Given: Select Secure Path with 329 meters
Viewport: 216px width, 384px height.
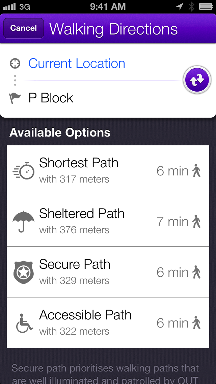Looking at the screenshot, I should pyautogui.click(x=108, y=272).
